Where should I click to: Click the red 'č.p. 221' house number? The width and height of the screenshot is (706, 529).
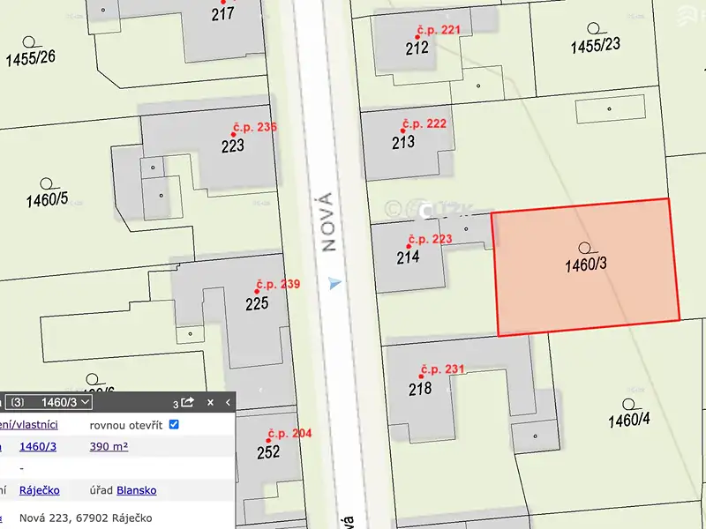pos(439,30)
